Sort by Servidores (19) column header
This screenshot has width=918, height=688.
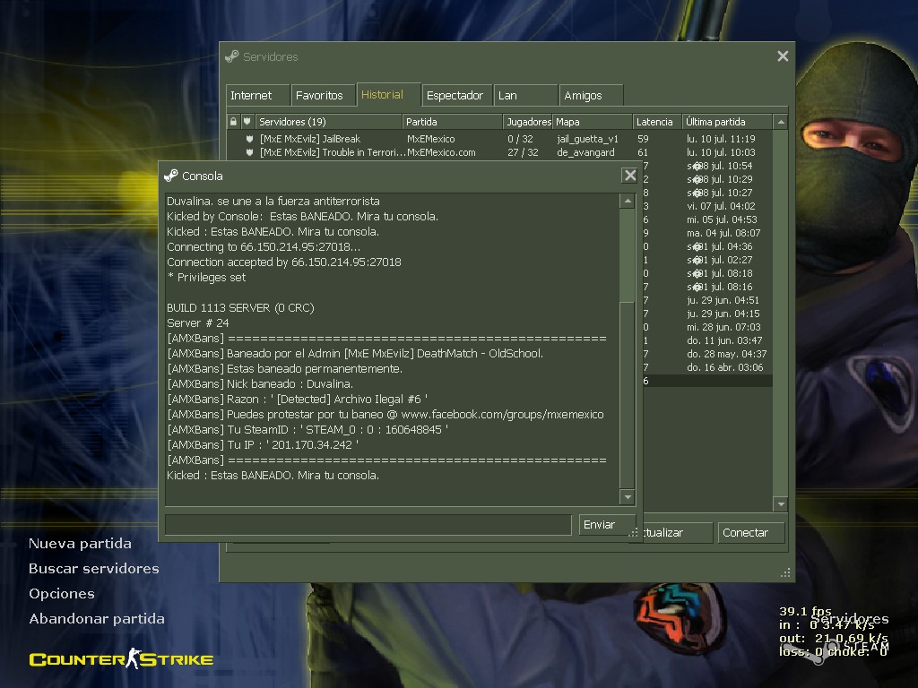(x=328, y=122)
